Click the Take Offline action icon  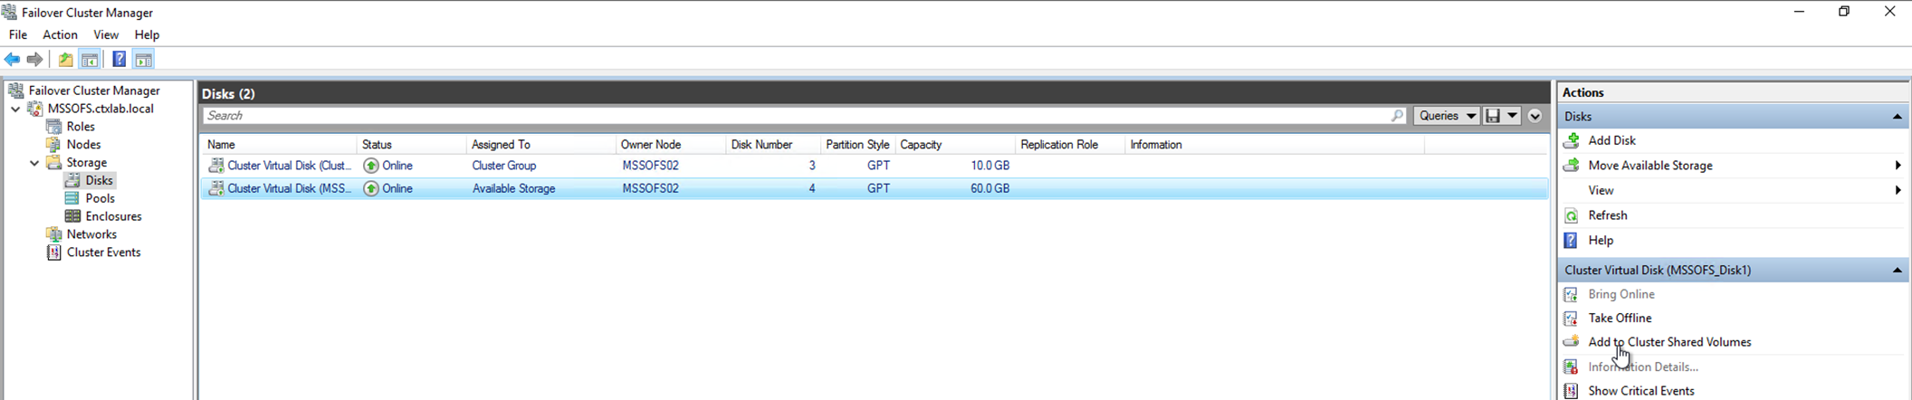tap(1572, 319)
